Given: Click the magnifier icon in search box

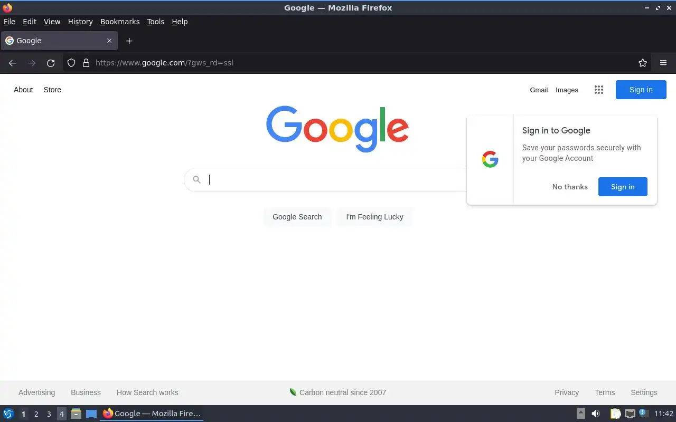Looking at the screenshot, I should [x=196, y=180].
